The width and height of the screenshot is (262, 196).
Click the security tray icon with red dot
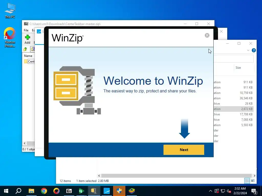pos(217,191)
